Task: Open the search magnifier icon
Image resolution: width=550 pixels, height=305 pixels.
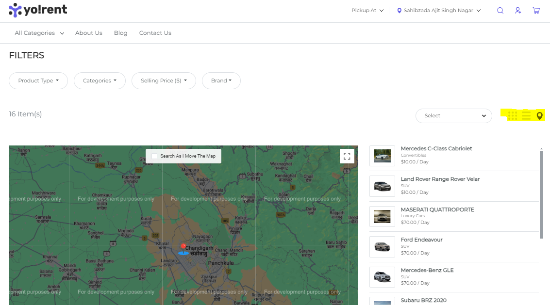Action: click(500, 11)
